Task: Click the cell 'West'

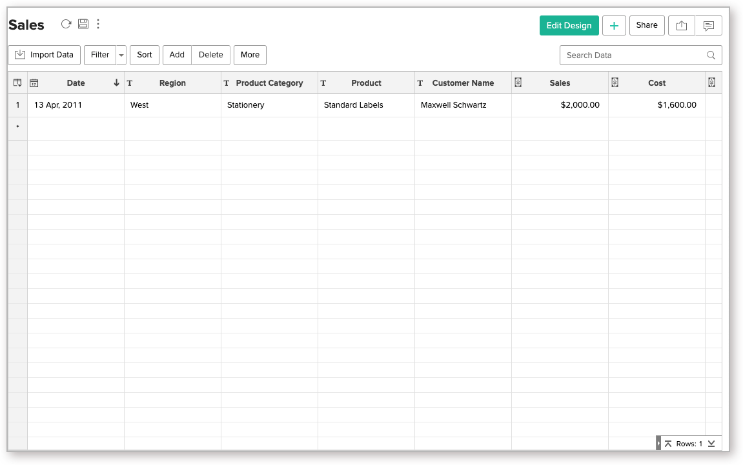Action: [172, 105]
